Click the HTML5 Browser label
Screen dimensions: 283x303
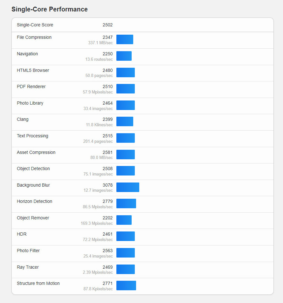(33, 70)
